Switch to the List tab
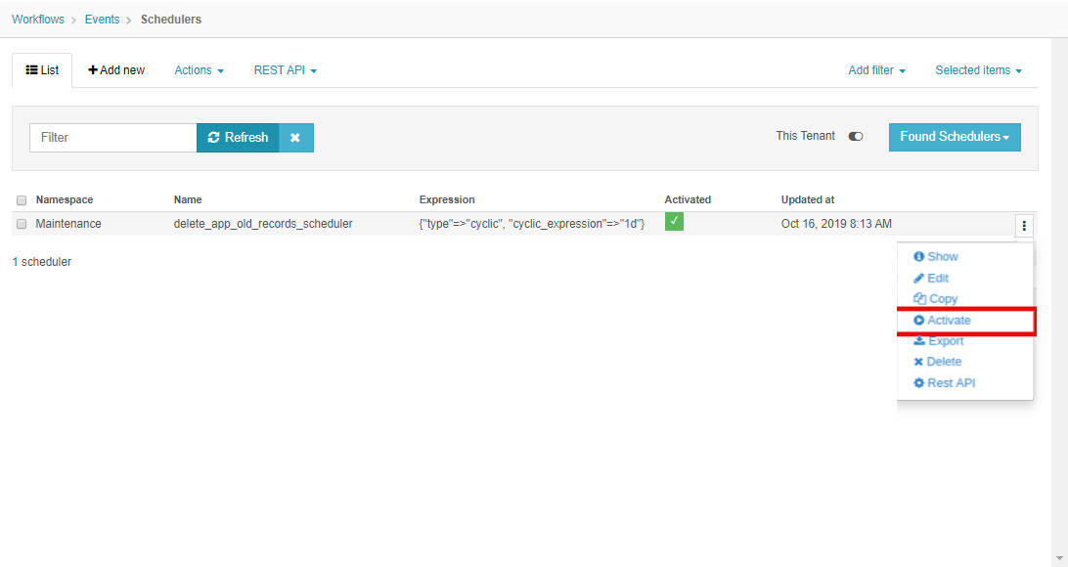Viewport: 1068px width, 567px height. (x=42, y=70)
